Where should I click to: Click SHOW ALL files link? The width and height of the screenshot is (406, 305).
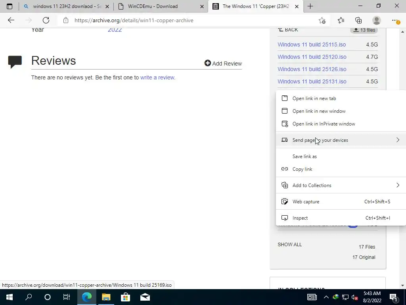[289, 245]
